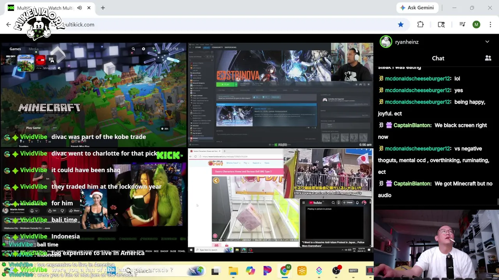Select the Minecraft game tile

click(26, 63)
